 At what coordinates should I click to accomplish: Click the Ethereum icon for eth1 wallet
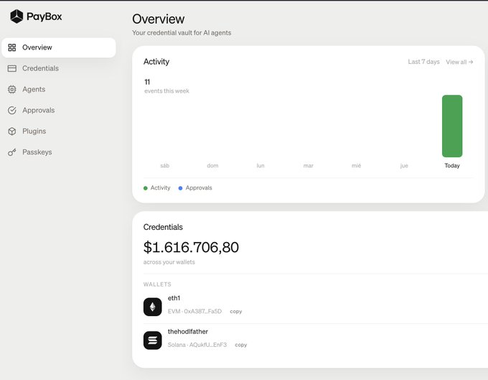coord(152,307)
